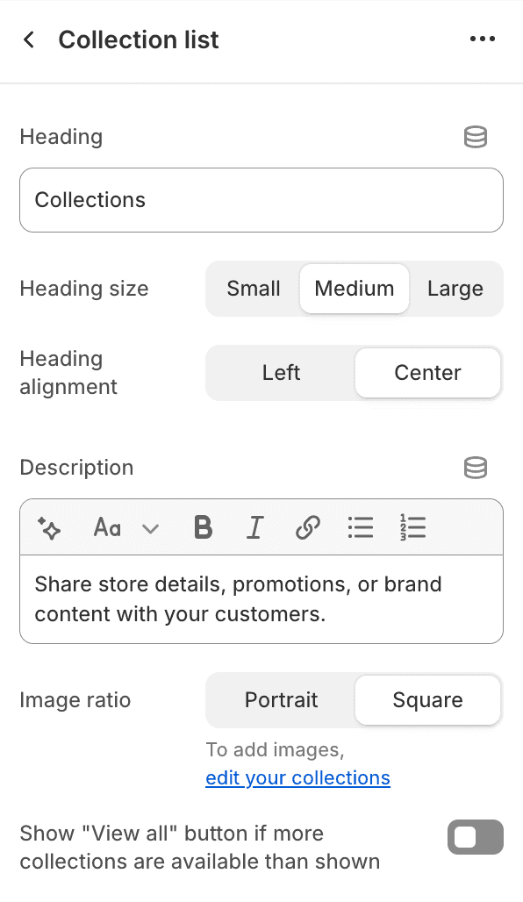
Task: Open the Aa text formatting dropdown
Action: point(126,527)
